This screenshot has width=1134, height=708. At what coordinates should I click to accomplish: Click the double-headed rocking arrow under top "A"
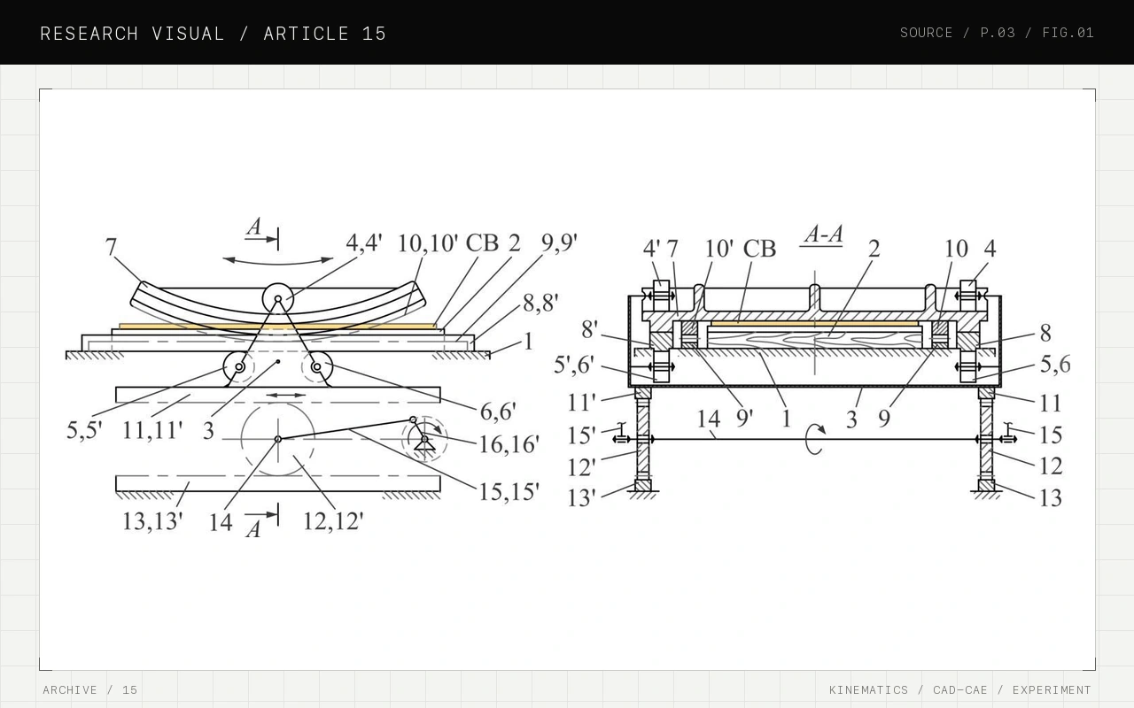click(x=278, y=260)
